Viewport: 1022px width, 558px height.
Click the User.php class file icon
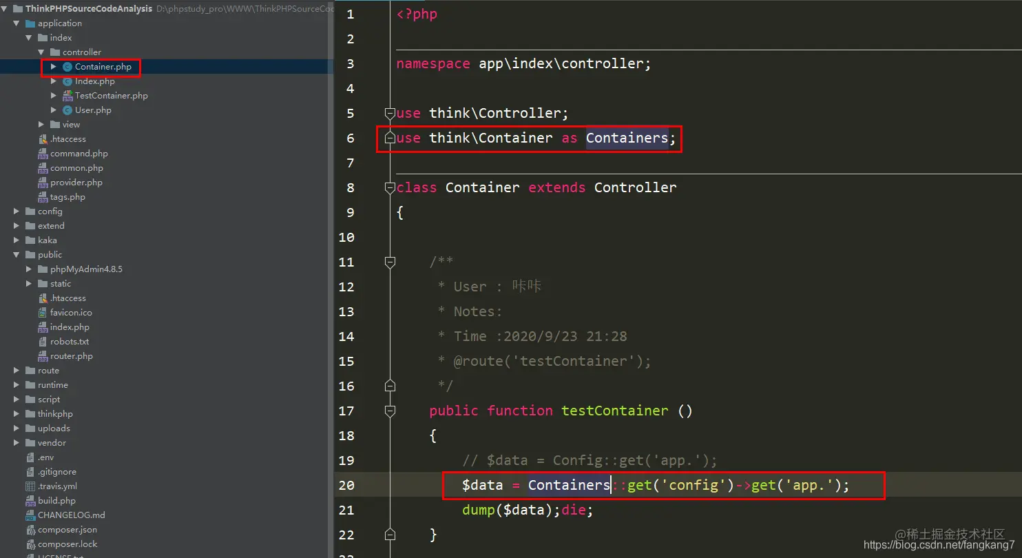tap(67, 110)
